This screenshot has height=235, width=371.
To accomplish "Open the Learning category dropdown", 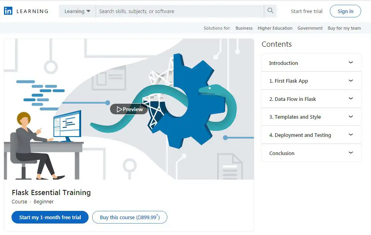I will tap(78, 11).
